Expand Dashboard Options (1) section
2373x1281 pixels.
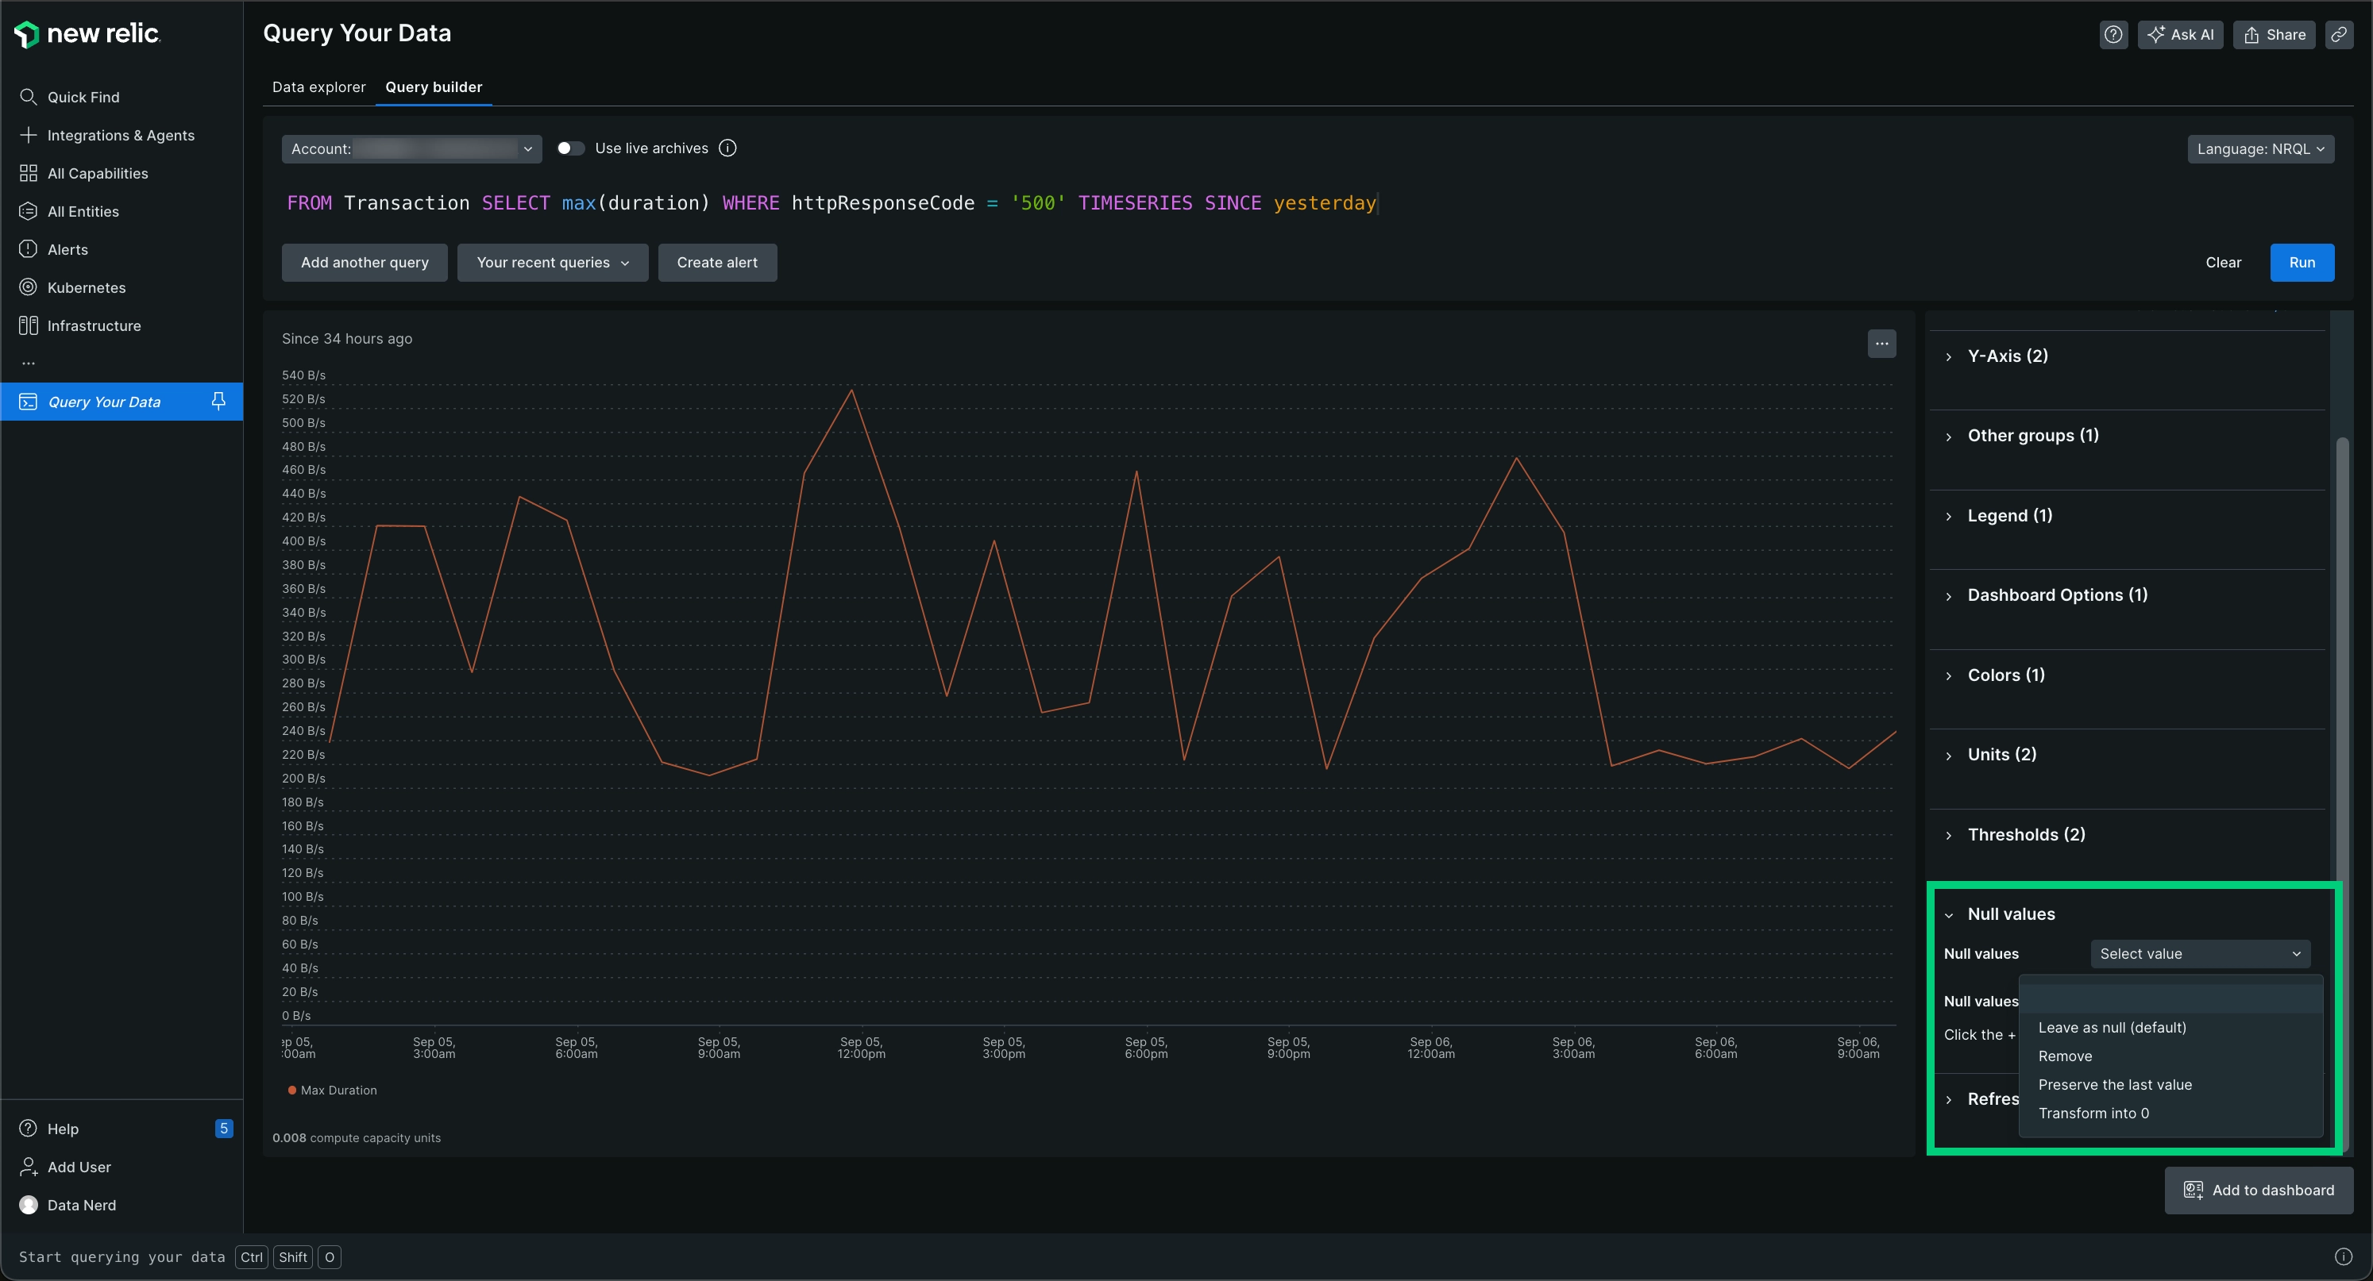coord(2057,595)
